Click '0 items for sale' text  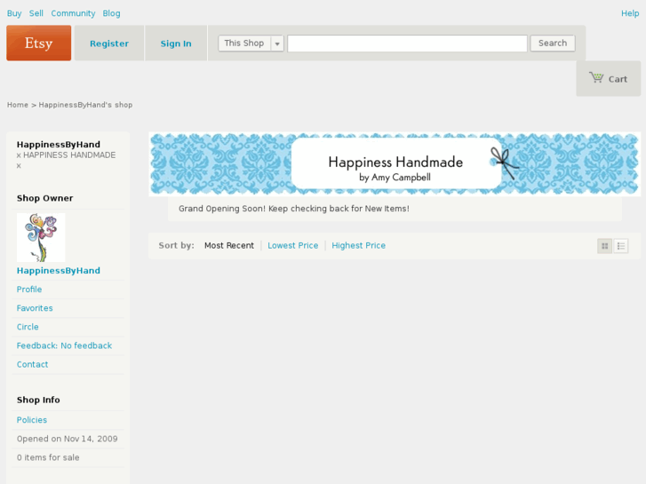(48, 457)
